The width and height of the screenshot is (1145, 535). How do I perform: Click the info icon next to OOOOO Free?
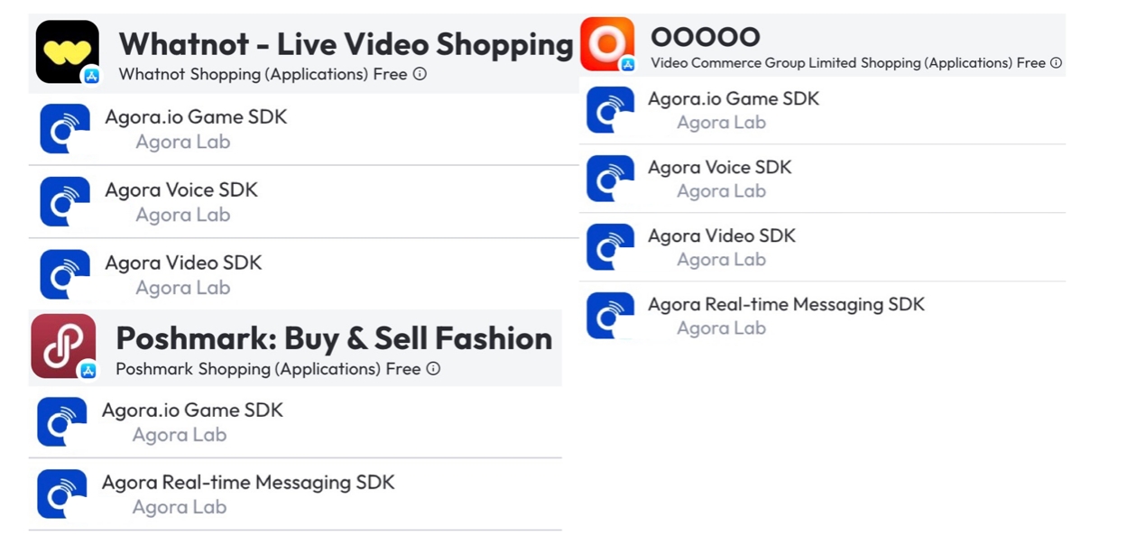(1056, 62)
